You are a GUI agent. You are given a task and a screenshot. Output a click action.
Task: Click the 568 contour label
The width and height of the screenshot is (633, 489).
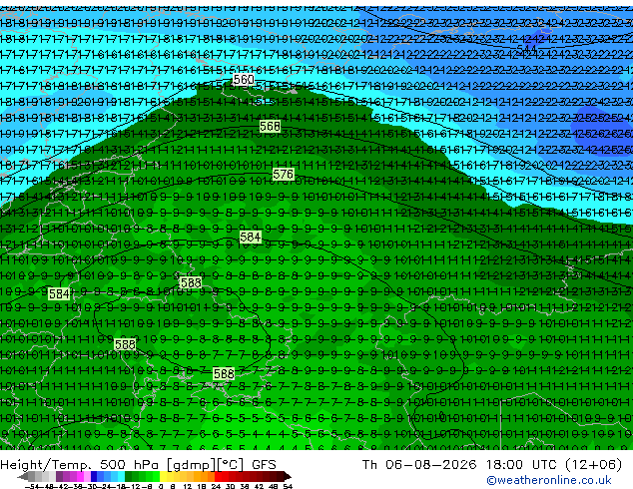(x=270, y=127)
